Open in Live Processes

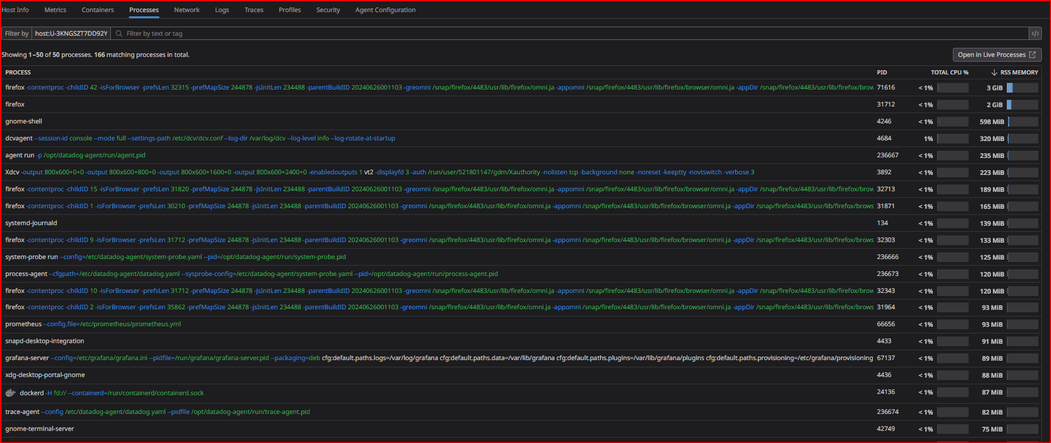point(996,55)
